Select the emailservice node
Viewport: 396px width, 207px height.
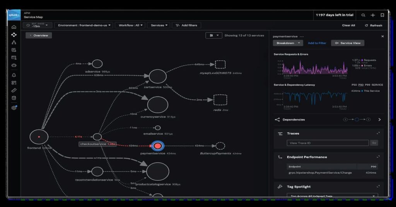pos(158,128)
